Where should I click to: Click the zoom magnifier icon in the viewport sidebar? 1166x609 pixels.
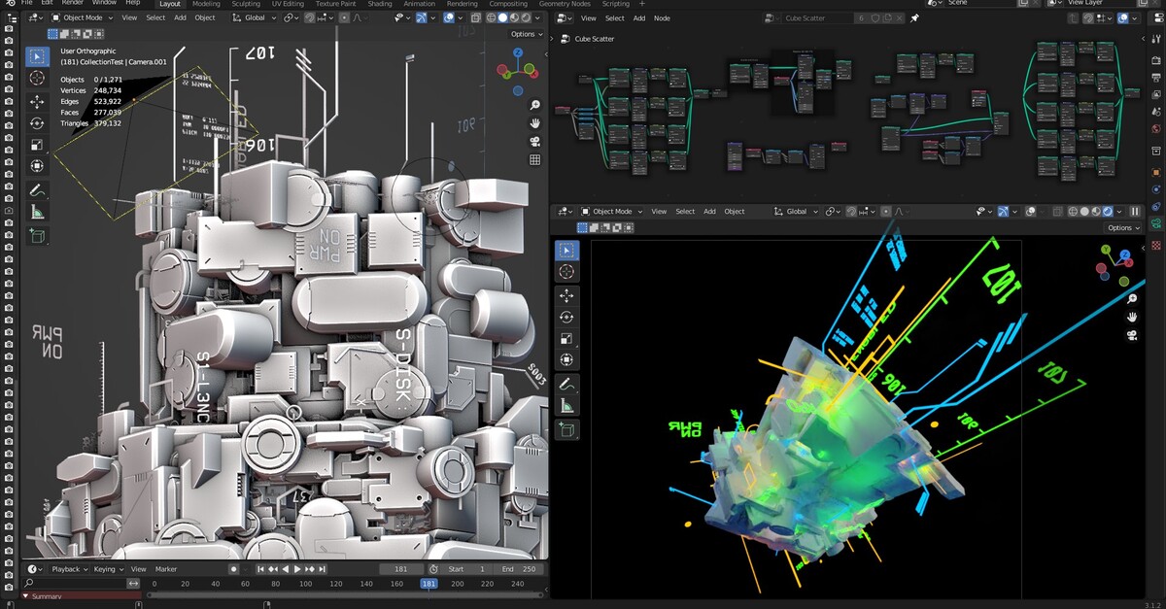pyautogui.click(x=535, y=105)
